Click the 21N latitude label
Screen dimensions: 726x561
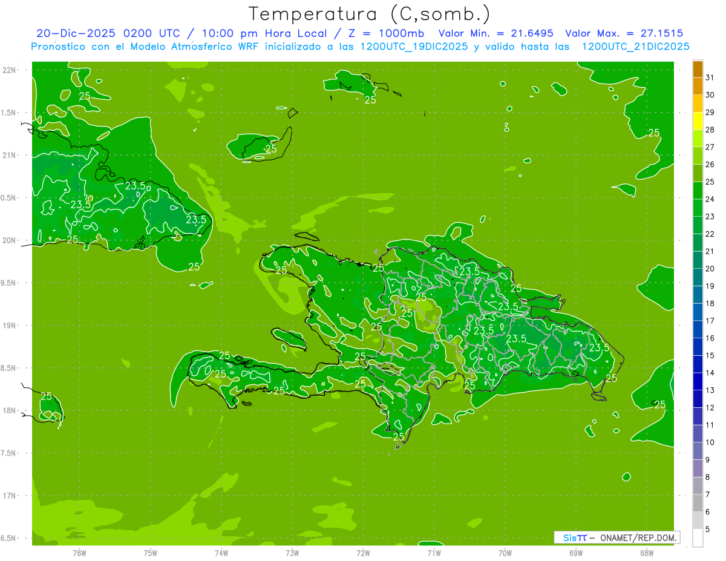tap(10, 156)
